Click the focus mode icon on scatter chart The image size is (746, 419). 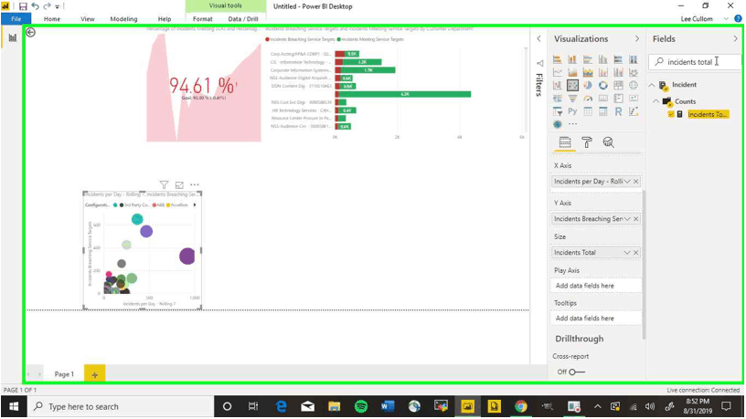click(179, 184)
